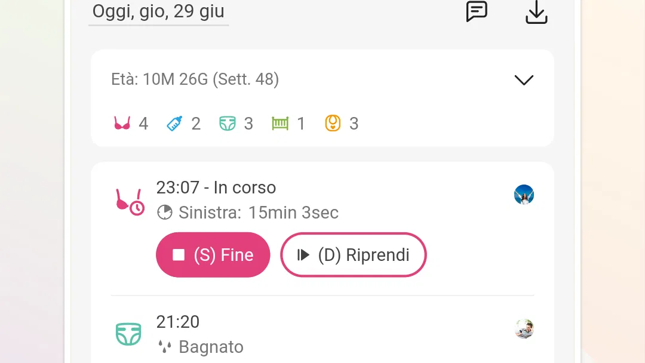Viewport: 645px width, 363px height.
Task: Click the breastfeeding count number 4
Action: point(143,124)
